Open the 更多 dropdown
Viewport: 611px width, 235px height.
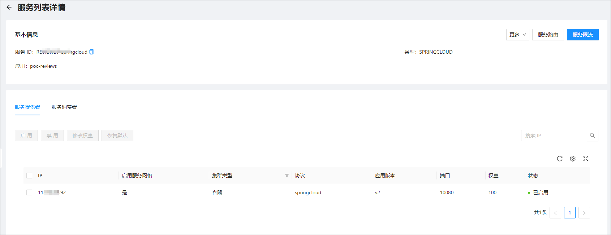[x=518, y=35]
